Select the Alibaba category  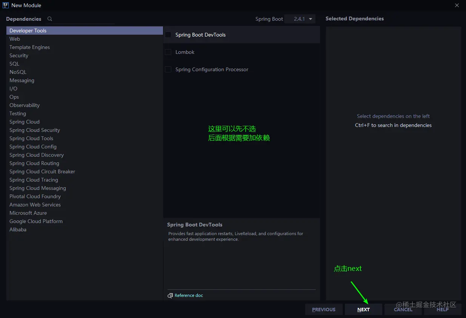click(x=85, y=229)
